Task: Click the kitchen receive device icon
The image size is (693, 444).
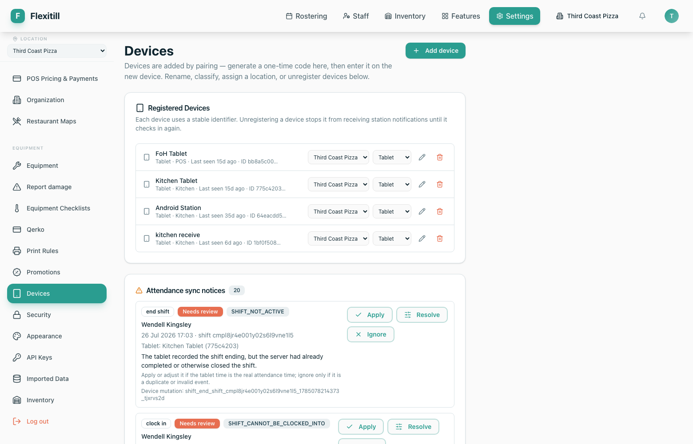Action: [147, 238]
